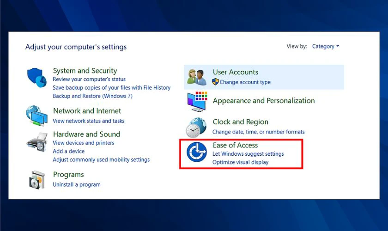
Task: Open the Clock and Region heading
Action: (241, 122)
